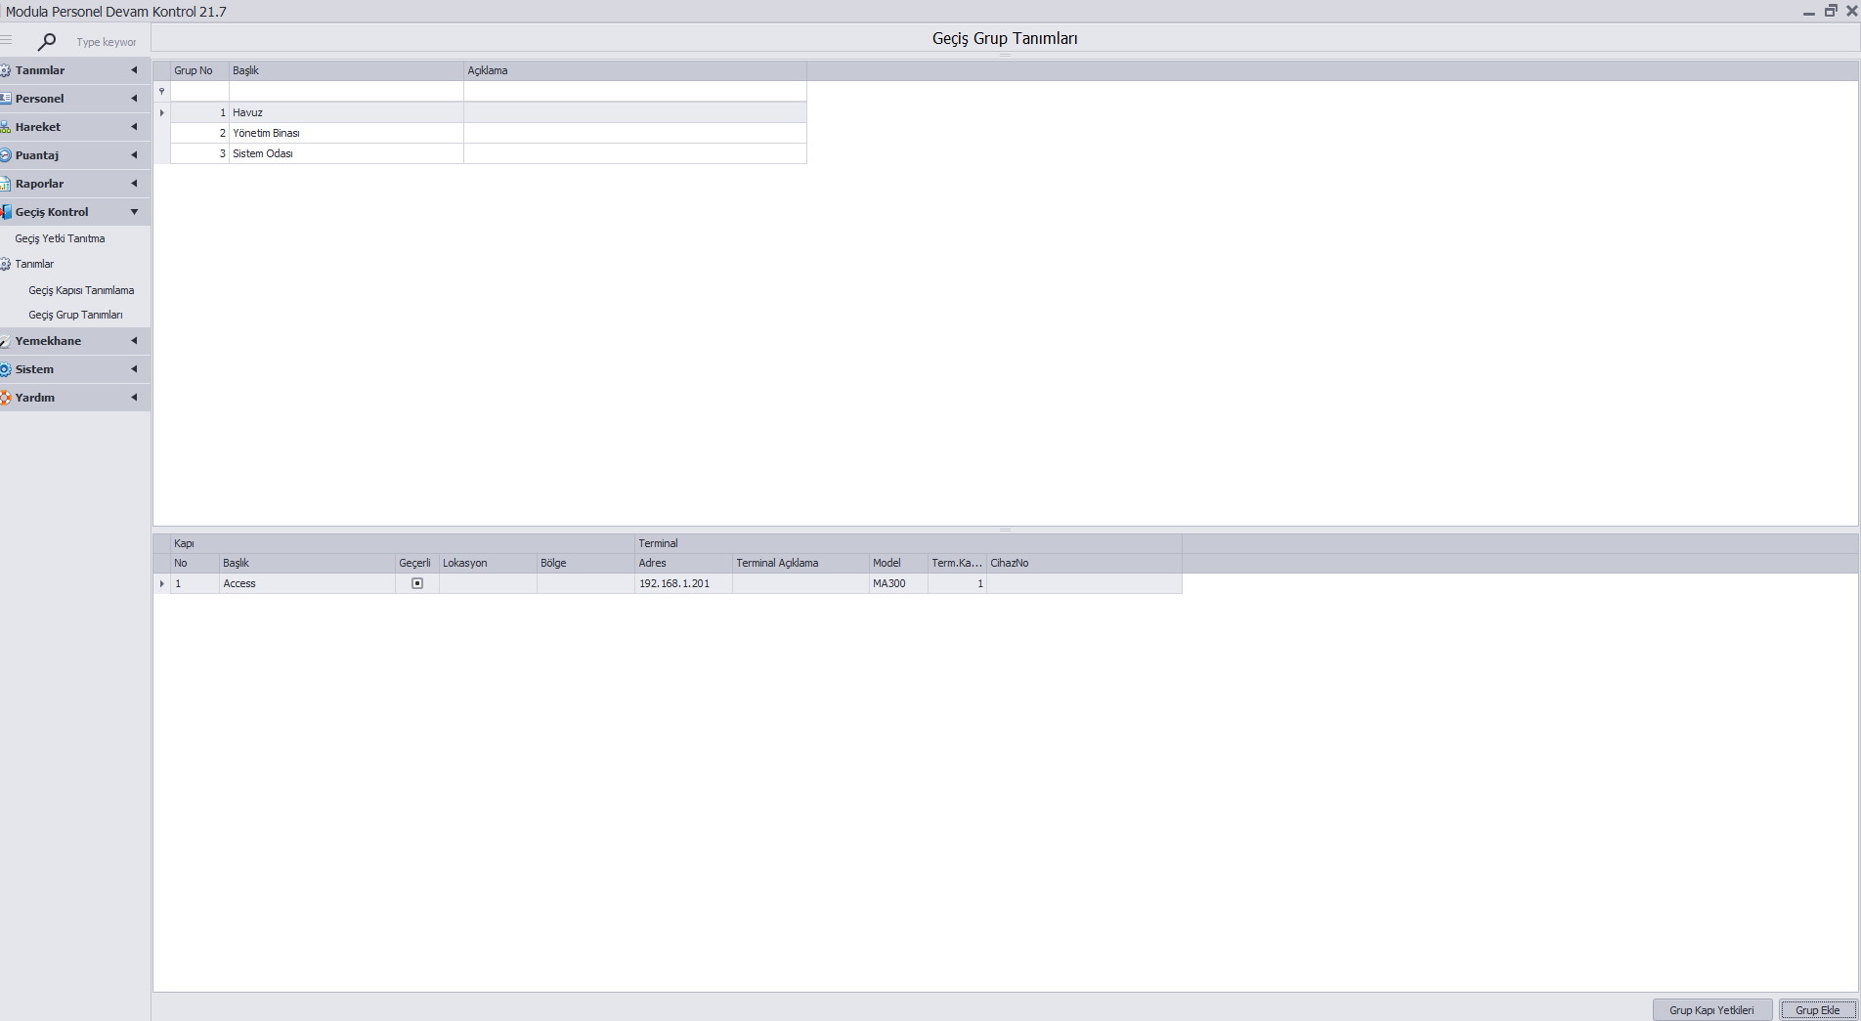Click the Type keyword search field
The width and height of the screenshot is (1861, 1021).
107,42
